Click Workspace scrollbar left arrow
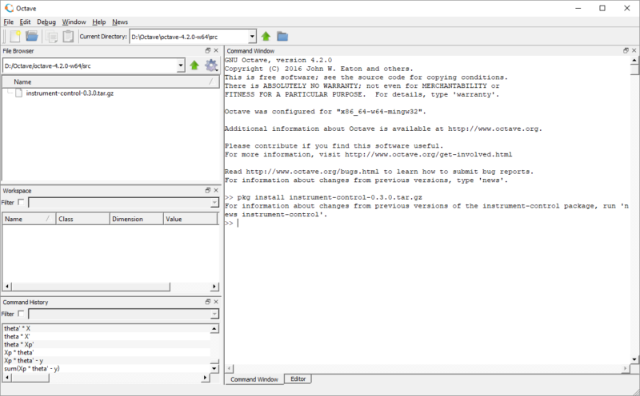The image size is (640, 396). point(7,287)
